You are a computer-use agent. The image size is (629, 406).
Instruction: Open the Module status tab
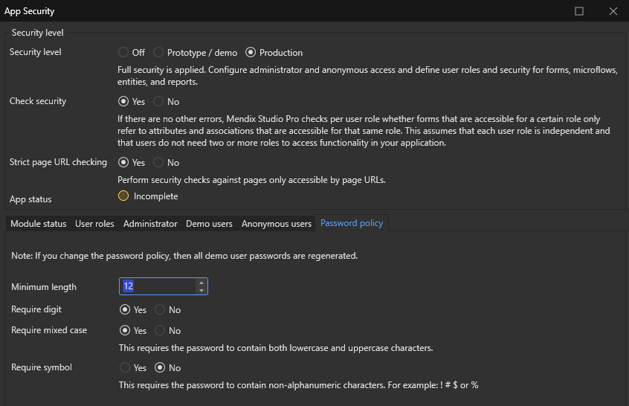point(38,224)
